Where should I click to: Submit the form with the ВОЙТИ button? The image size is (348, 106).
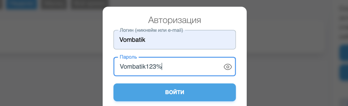175,92
